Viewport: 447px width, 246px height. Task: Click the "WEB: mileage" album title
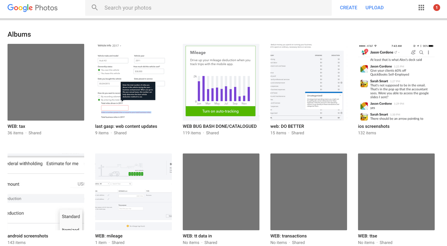pyautogui.click(x=109, y=236)
